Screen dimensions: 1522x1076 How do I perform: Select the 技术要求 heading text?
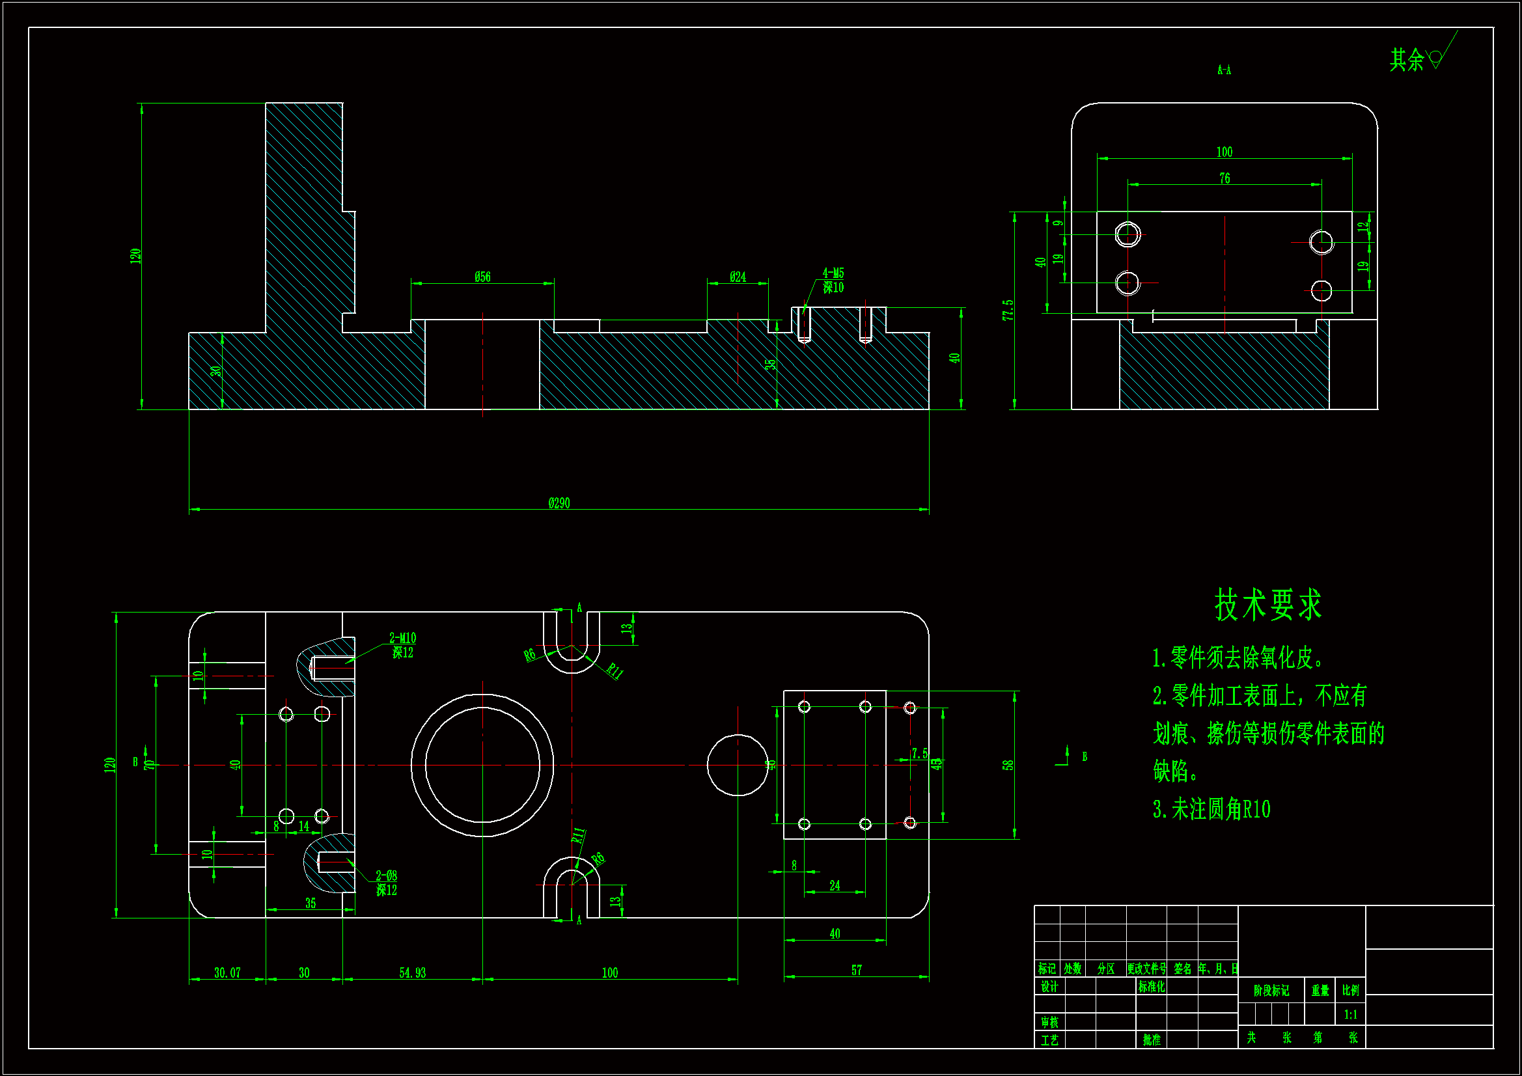click(x=1267, y=605)
